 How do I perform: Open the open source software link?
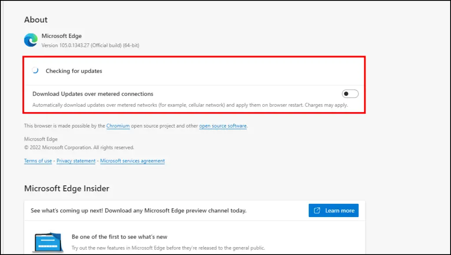[x=223, y=126]
